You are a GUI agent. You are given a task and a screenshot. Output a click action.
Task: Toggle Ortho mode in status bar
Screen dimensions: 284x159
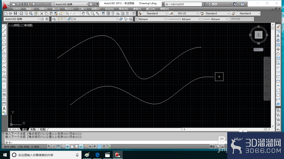click(x=63, y=147)
